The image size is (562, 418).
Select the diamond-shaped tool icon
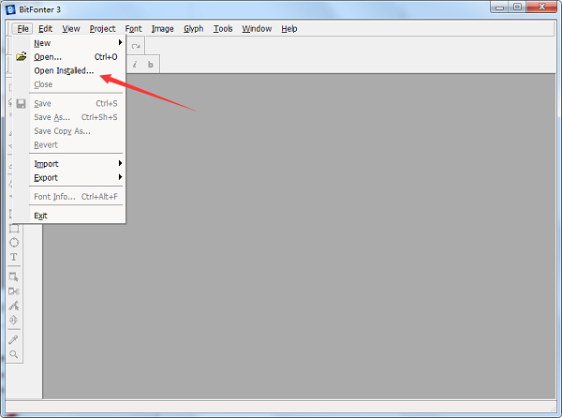coord(14,320)
